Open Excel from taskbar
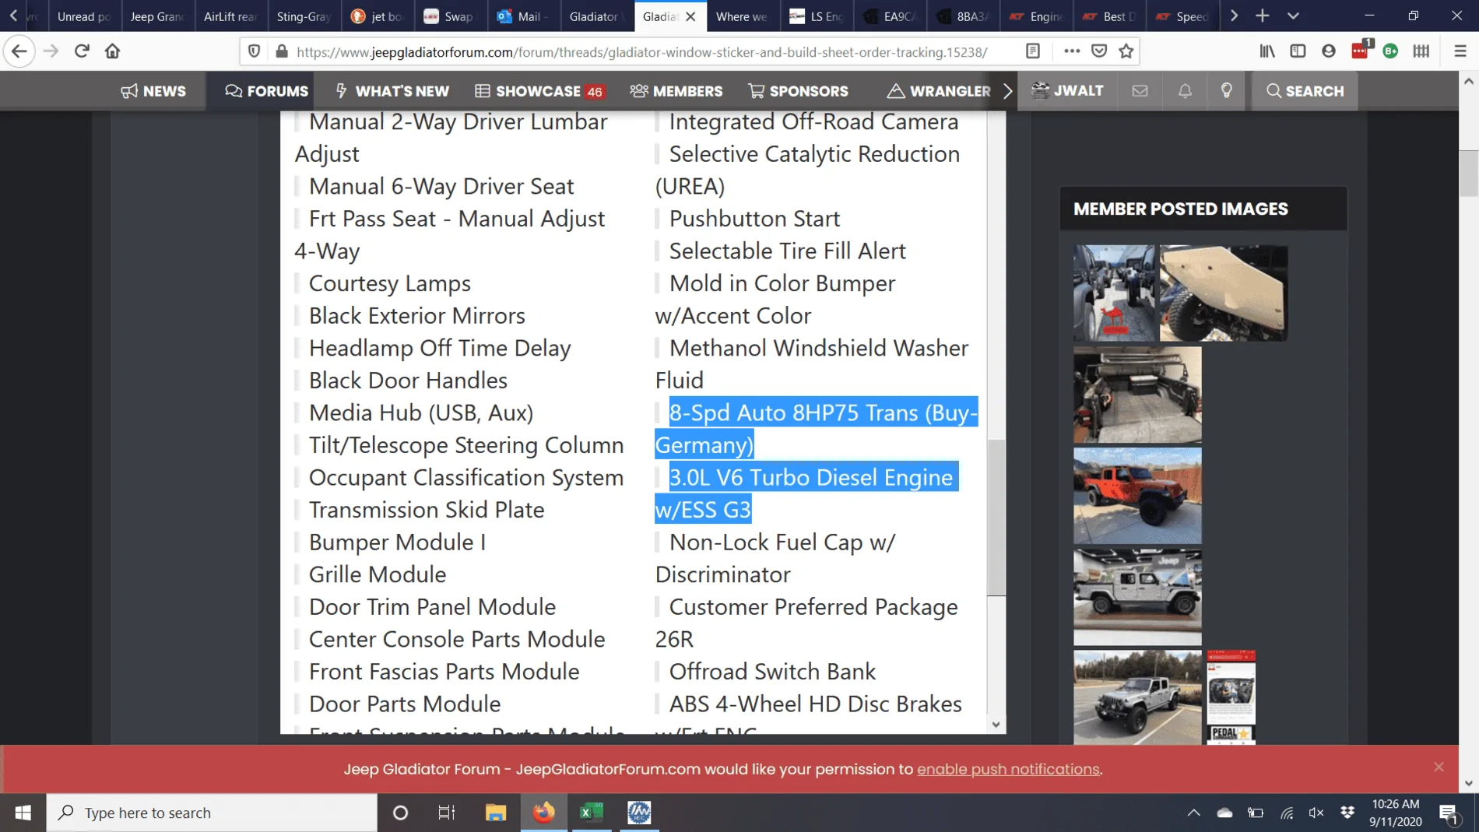The image size is (1479, 832). click(591, 813)
